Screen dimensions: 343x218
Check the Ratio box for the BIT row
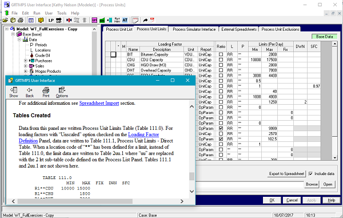pos(221,54)
